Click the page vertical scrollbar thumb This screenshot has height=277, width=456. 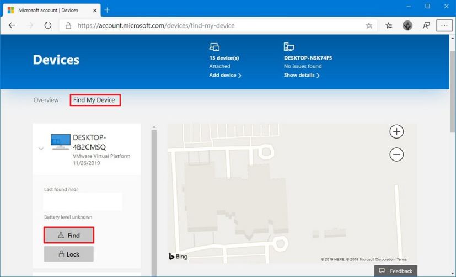pyautogui.click(x=453, y=91)
